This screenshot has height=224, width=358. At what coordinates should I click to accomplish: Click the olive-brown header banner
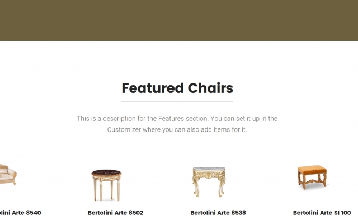179,20
